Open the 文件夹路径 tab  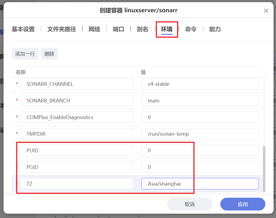62,29
